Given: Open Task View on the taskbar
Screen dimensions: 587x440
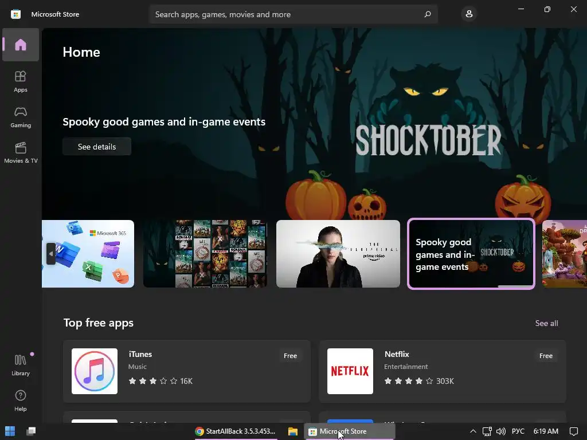Looking at the screenshot, I should (x=31, y=431).
